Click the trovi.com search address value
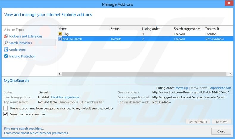Viewport: 235px width, 139px height. 192,92
